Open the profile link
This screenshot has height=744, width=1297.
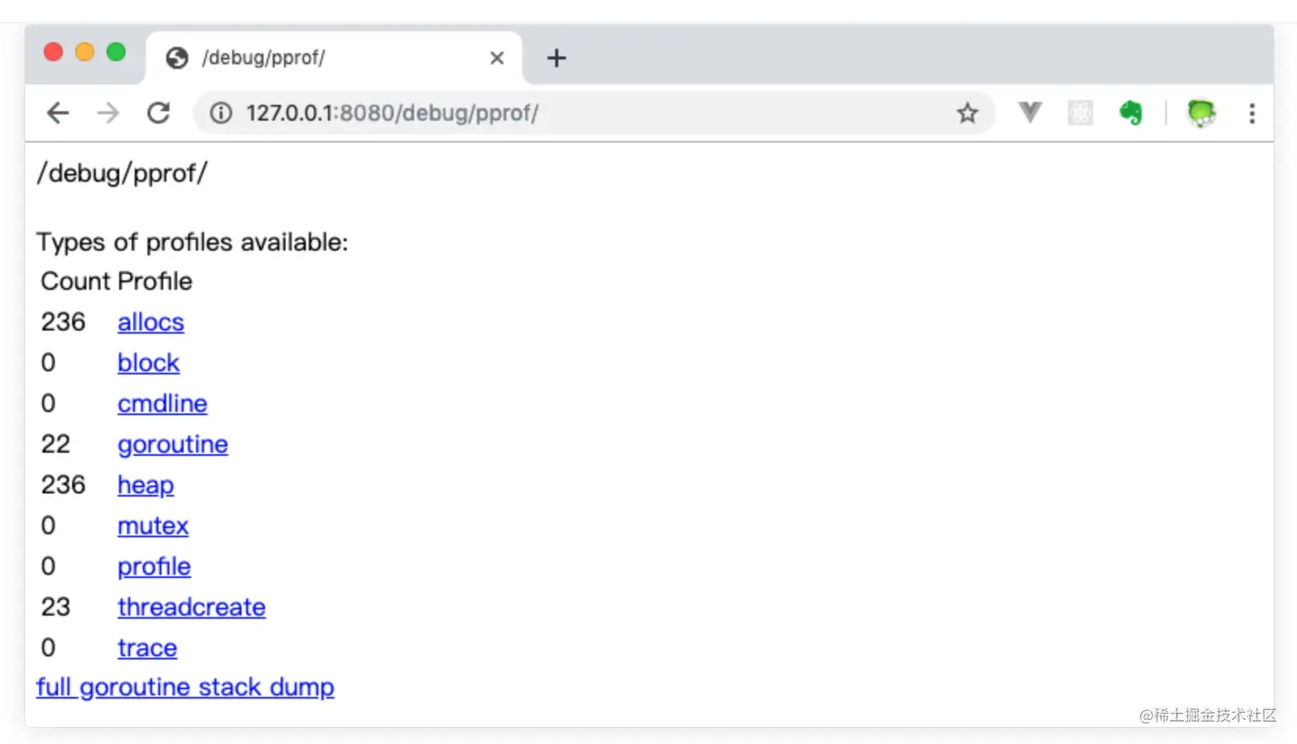click(x=154, y=567)
